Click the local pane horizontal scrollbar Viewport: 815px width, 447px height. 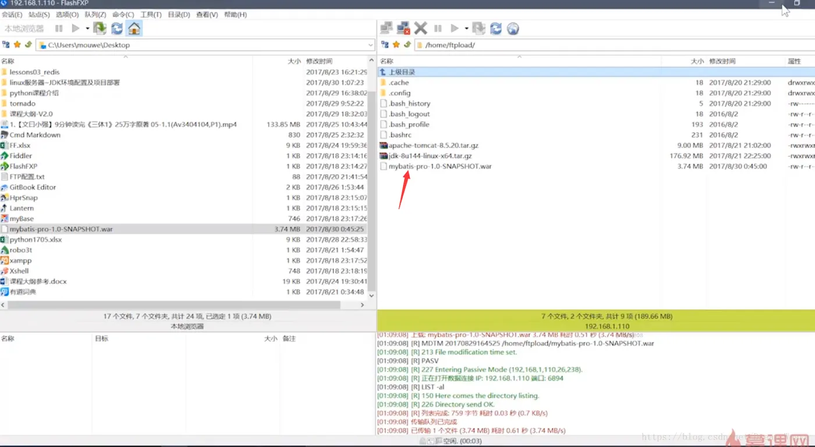click(173, 305)
